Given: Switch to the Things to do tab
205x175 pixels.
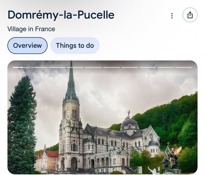Looking at the screenshot, I should pos(75,45).
